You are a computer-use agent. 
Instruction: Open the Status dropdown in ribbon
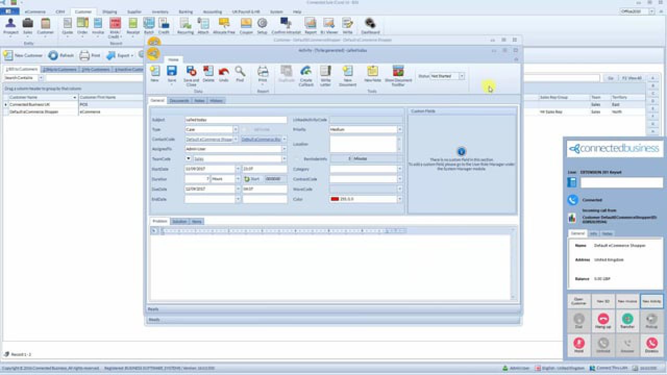(x=461, y=76)
